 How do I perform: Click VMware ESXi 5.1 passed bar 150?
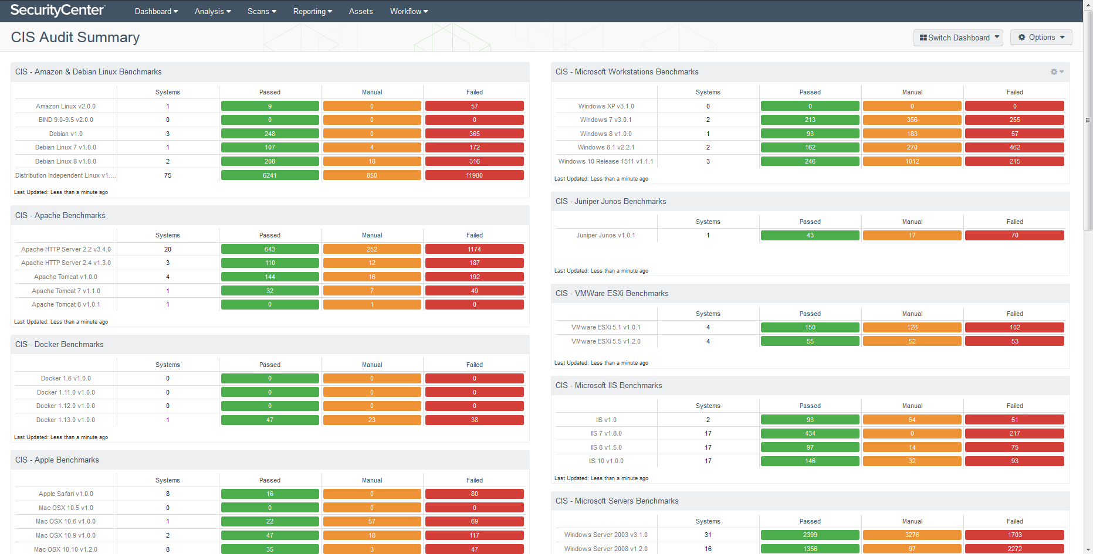point(810,327)
